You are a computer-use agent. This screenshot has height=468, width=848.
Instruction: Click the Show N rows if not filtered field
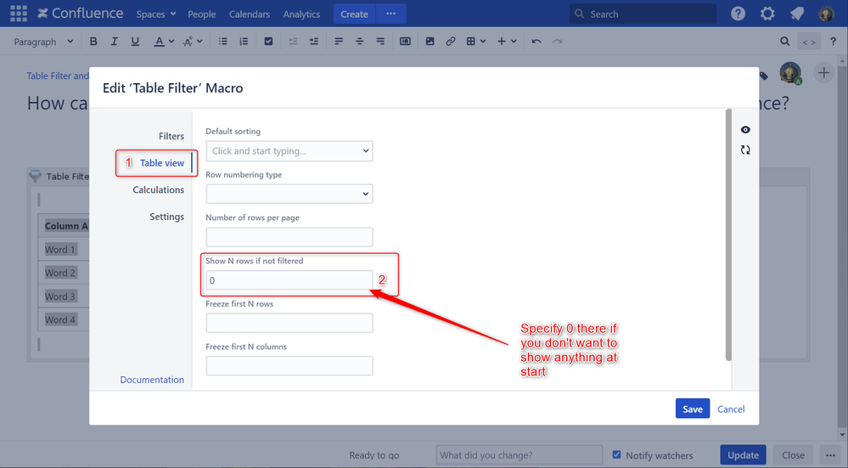coord(289,280)
